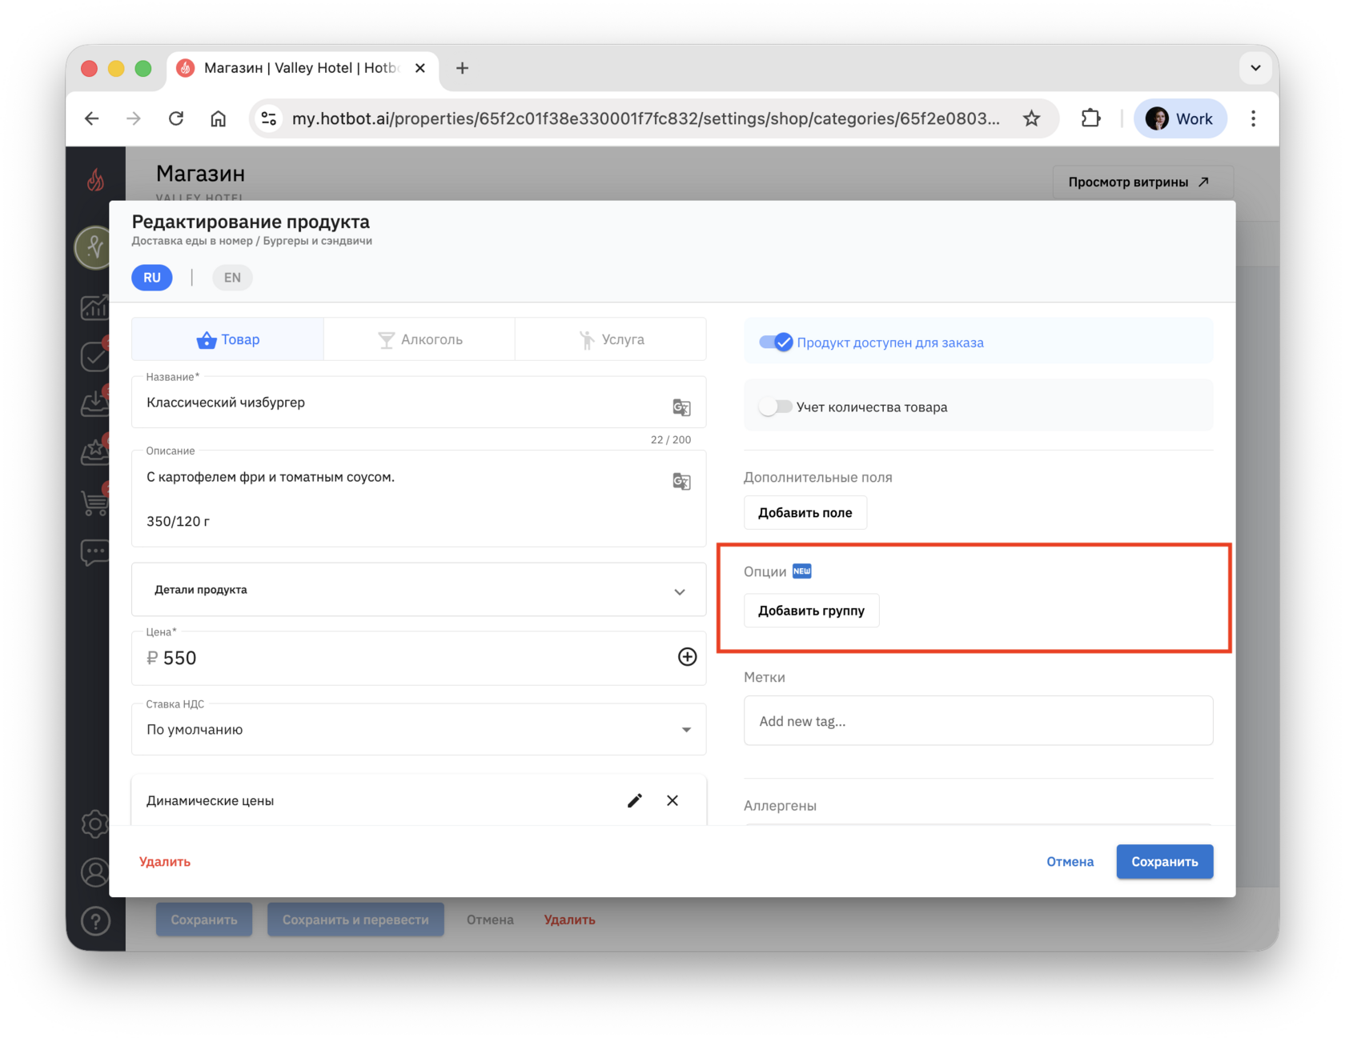Click the Work profile button
The image size is (1345, 1038).
pos(1180,118)
